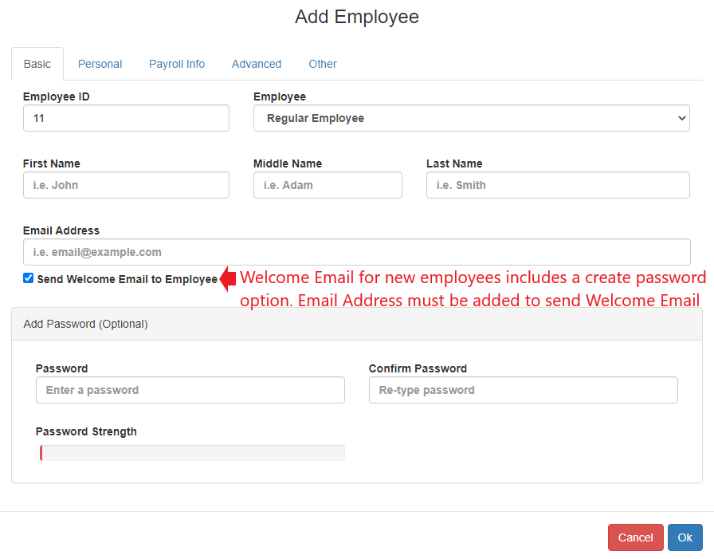This screenshot has height=559, width=714.
Task: Go to the Payroll Info tab
Action: click(x=177, y=64)
